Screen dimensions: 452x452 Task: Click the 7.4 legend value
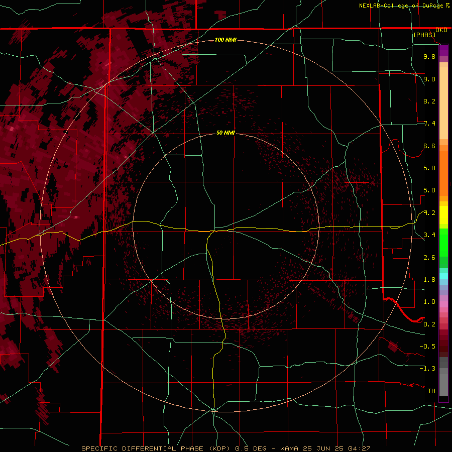pos(429,124)
